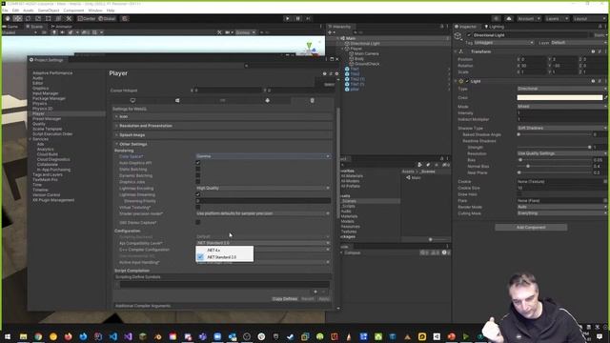
Task: Open custom editor tools wrench icon
Action: pos(69,18)
